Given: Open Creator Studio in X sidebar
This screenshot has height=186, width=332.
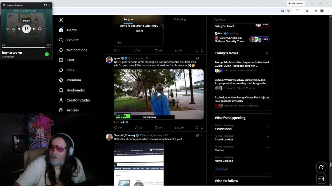Looking at the screenshot, I should (x=74, y=100).
